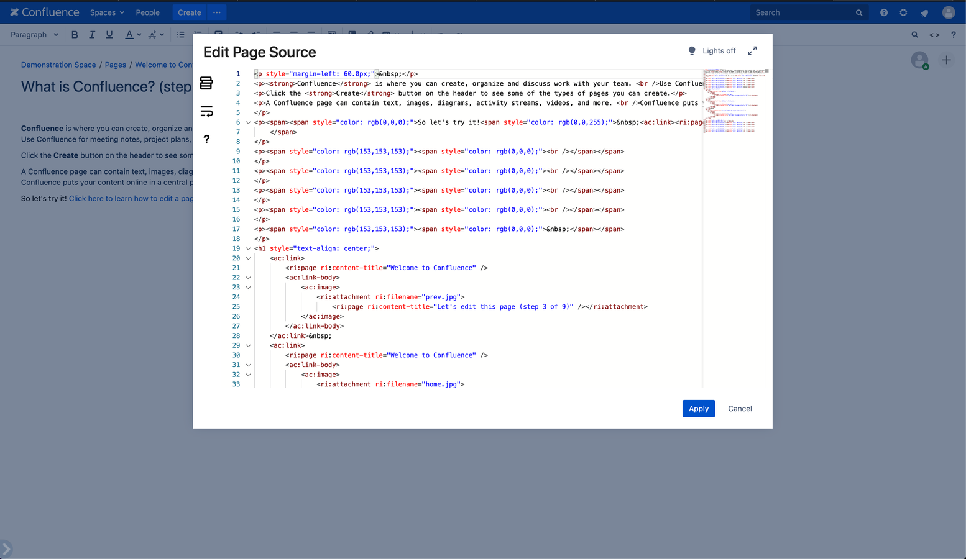Open the administration gear menu
The height and width of the screenshot is (559, 966).
904,12
